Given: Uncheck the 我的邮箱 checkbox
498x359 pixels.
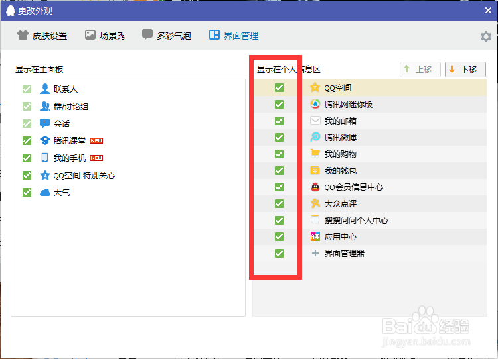Looking at the screenshot, I should [x=279, y=121].
